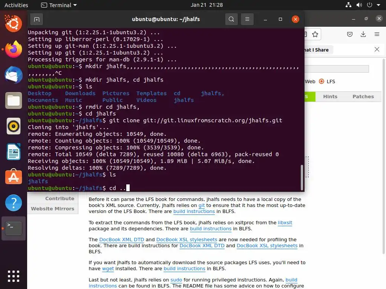Open Help from the dock
Viewport: 386px width, 289px height.
[x=14, y=203]
